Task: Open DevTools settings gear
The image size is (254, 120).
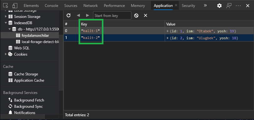Action: click(x=219, y=6)
